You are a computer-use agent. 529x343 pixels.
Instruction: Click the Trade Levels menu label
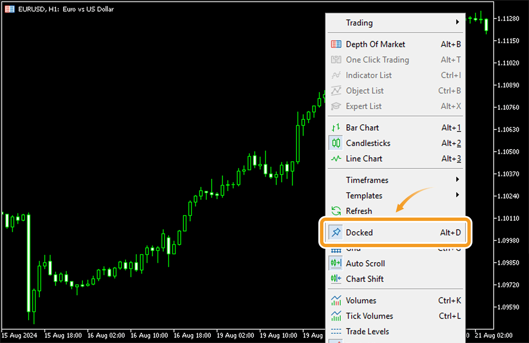click(367, 332)
